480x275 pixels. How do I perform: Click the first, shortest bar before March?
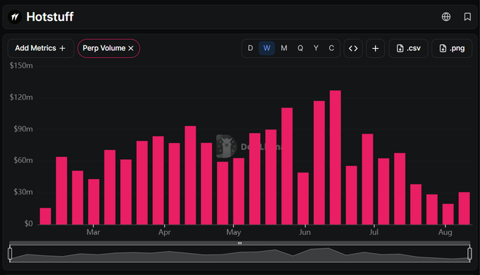pyautogui.click(x=45, y=216)
